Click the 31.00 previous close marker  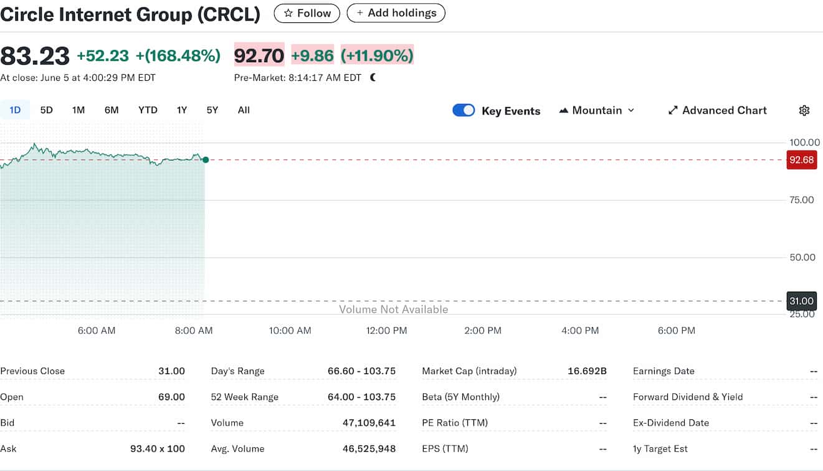point(801,301)
